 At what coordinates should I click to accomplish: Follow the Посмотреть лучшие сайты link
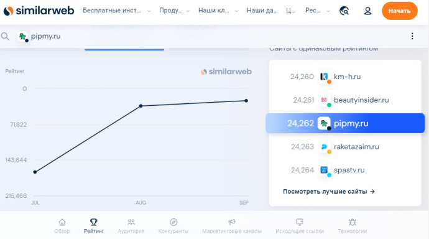pos(329,191)
